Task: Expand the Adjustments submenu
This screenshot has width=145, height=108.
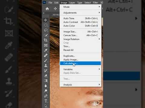Action: 81,13
